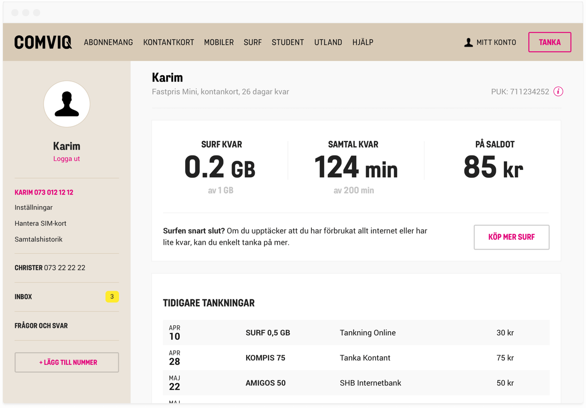Open the Kontantkort menu

coord(169,42)
